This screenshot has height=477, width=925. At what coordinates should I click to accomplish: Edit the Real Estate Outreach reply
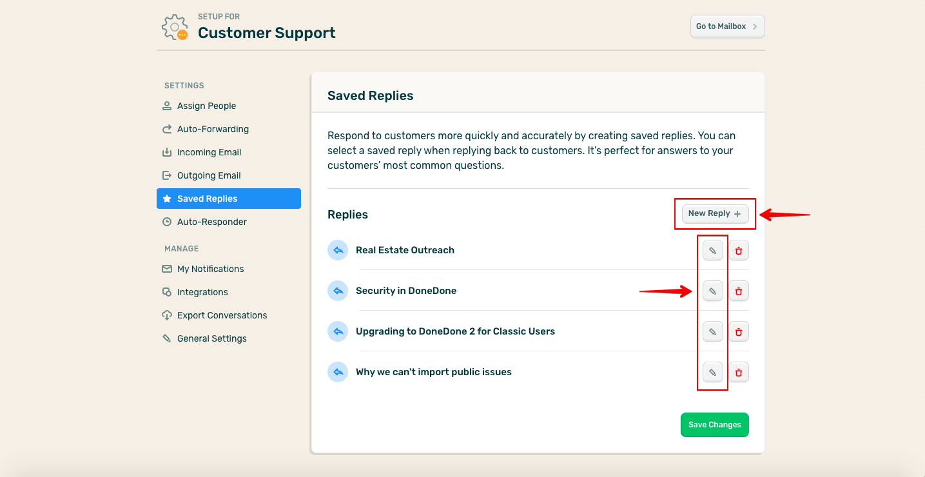pyautogui.click(x=712, y=250)
